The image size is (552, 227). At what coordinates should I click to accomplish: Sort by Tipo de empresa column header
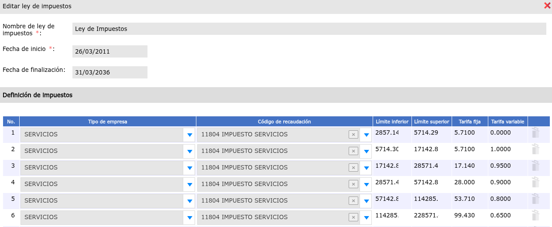pyautogui.click(x=108, y=122)
